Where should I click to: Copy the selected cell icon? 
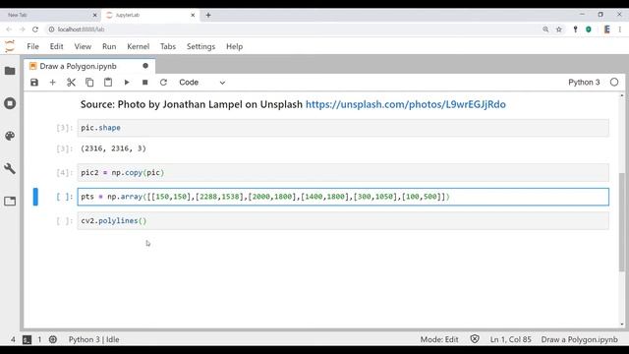pos(89,83)
